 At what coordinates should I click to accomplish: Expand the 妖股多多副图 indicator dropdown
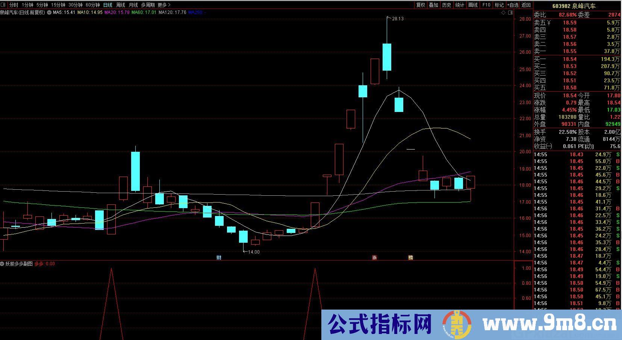point(2,264)
